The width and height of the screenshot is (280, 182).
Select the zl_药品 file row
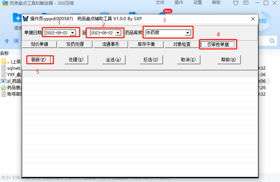11,81
